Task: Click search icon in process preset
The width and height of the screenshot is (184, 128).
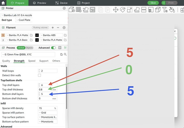Action: coord(65,54)
